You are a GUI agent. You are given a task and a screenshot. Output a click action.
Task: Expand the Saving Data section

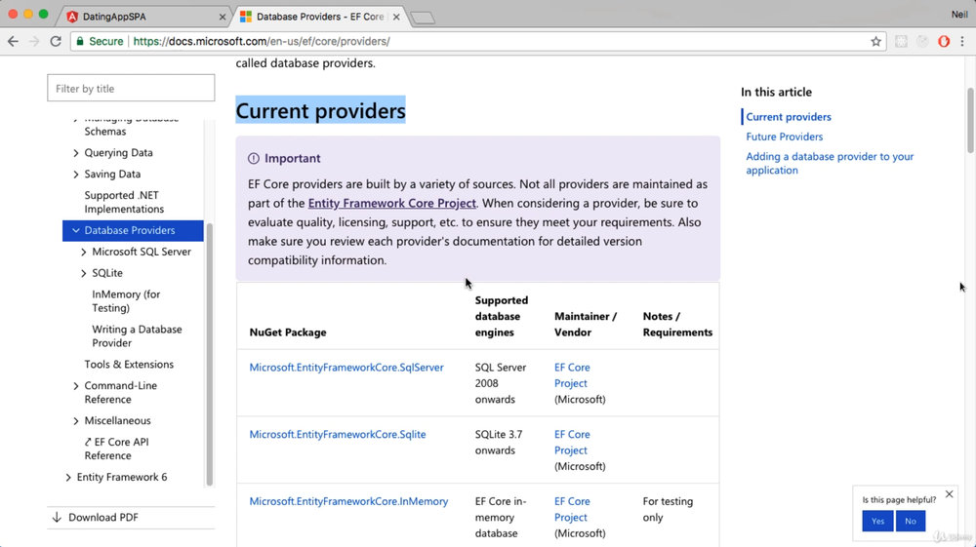[x=76, y=174]
